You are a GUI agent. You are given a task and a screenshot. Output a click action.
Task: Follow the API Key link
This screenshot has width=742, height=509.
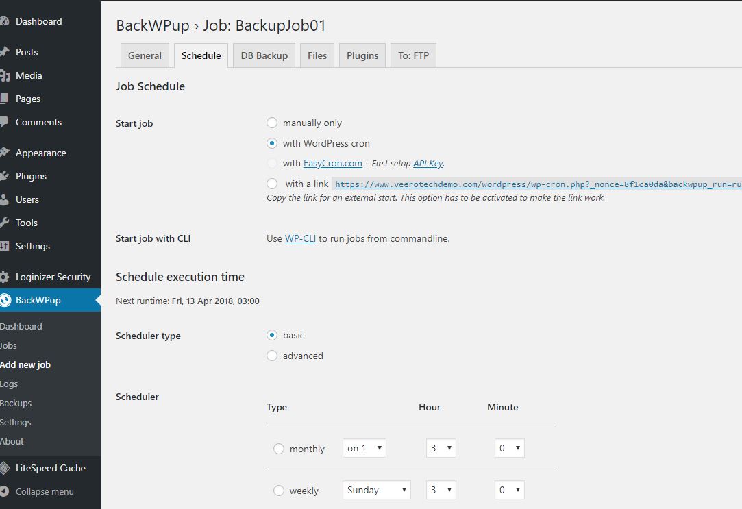tap(428, 163)
